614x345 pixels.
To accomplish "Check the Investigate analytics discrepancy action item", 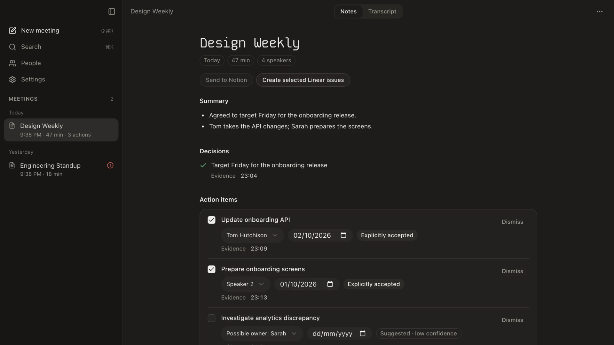I will pyautogui.click(x=211, y=318).
